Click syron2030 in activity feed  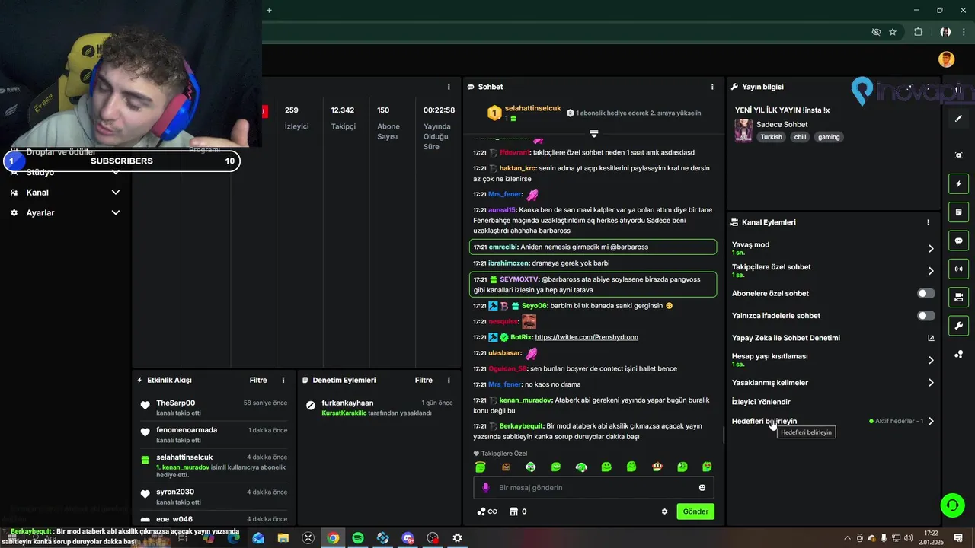point(175,492)
